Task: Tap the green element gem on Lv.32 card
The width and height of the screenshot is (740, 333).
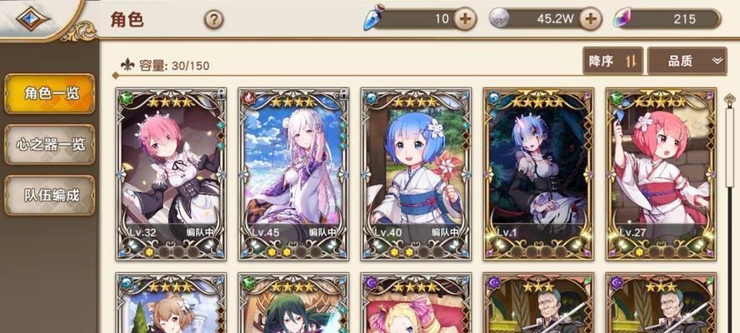Action: (x=126, y=97)
